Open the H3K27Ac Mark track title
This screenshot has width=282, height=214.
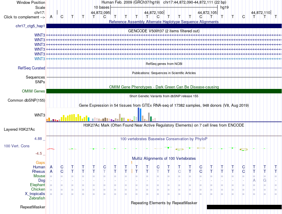pyautogui.click(x=164, y=125)
